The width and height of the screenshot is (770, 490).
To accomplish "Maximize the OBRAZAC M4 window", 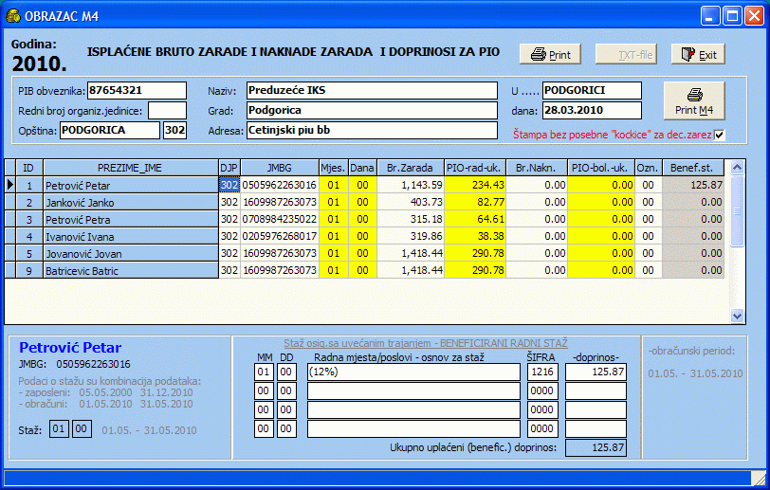I will pyautogui.click(x=732, y=16).
